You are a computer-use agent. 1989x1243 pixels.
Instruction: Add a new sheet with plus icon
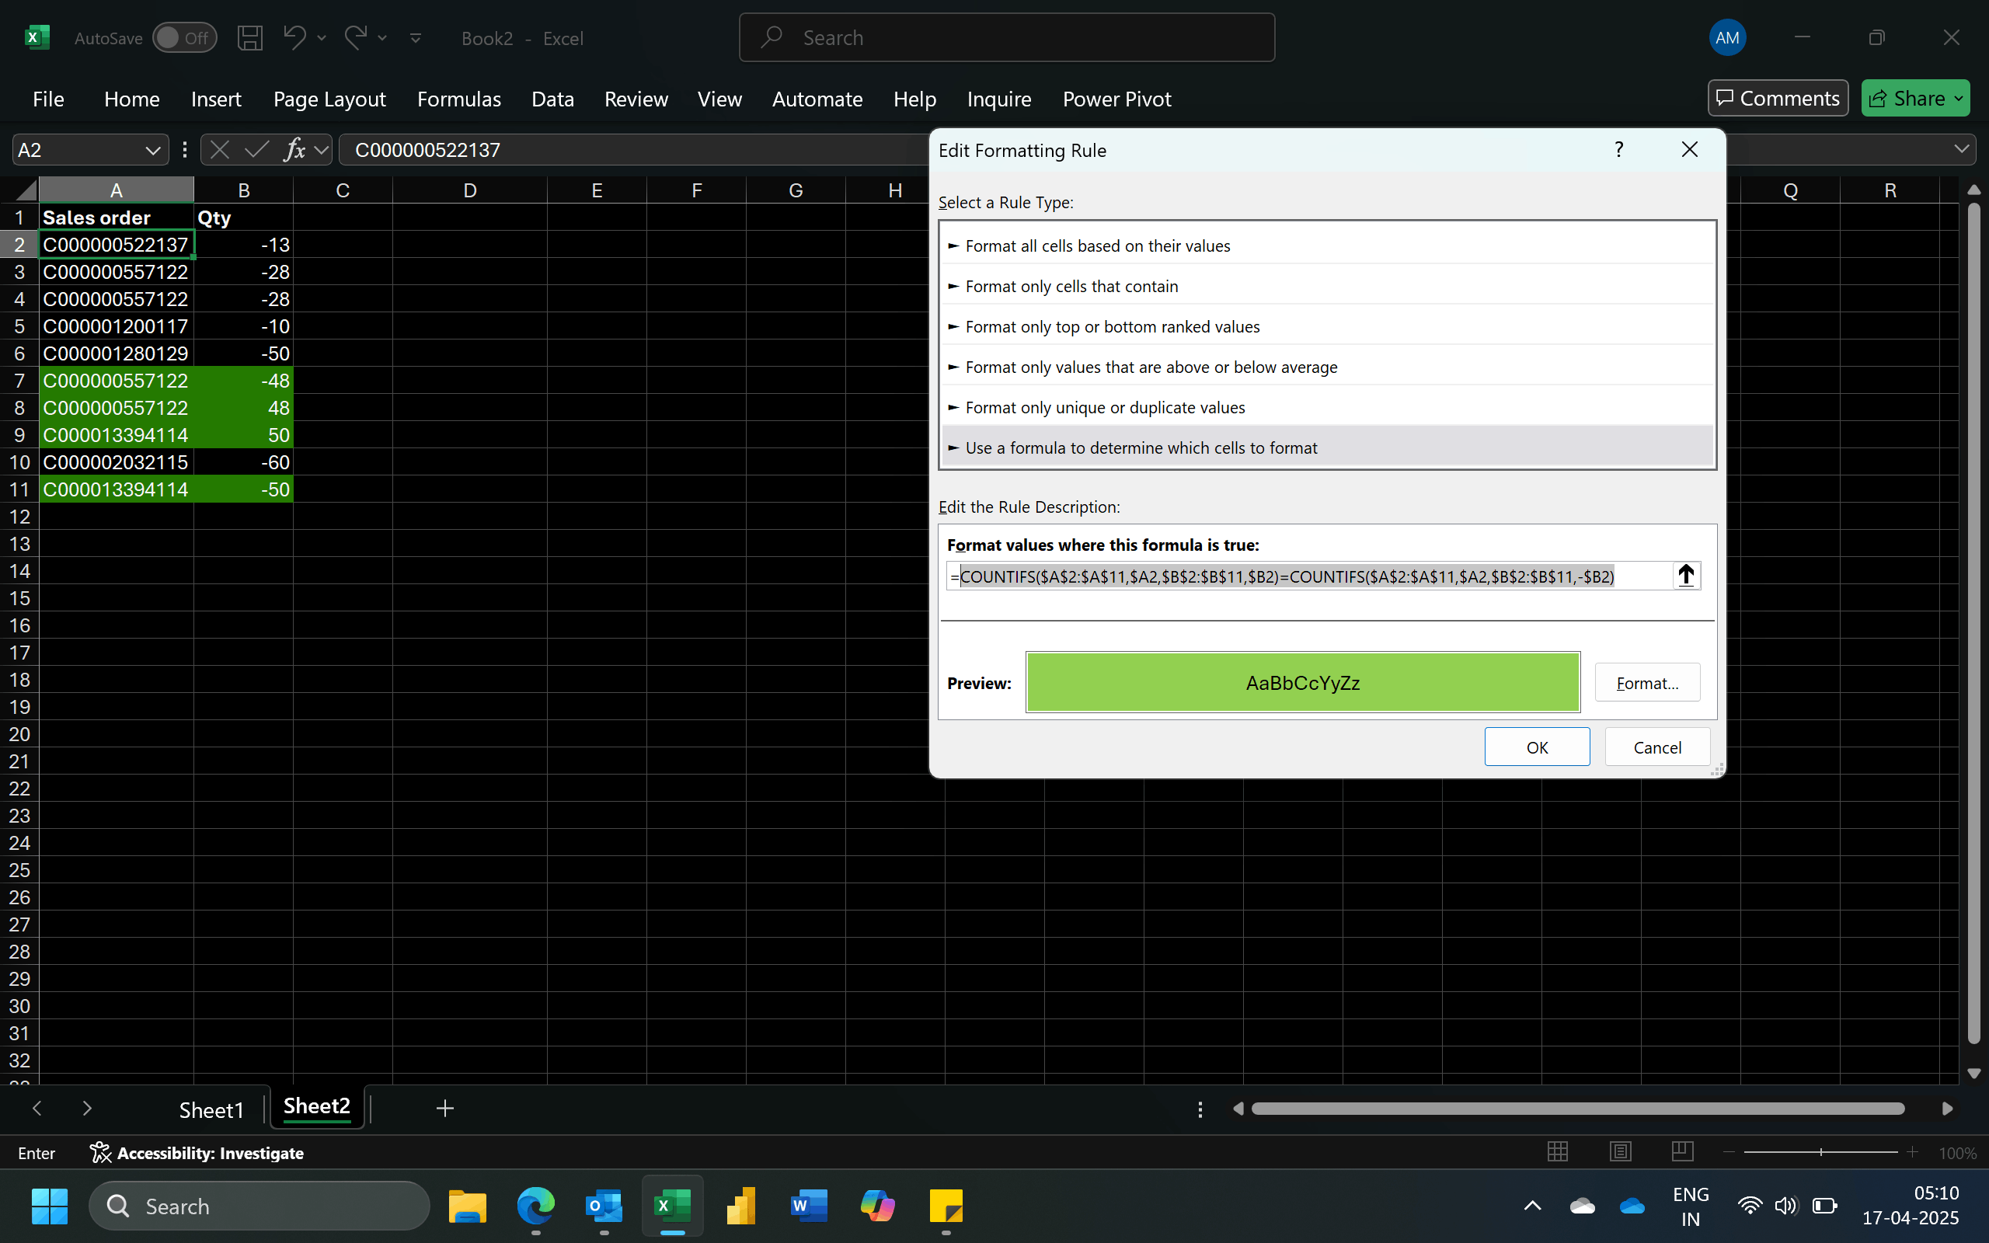(x=444, y=1108)
